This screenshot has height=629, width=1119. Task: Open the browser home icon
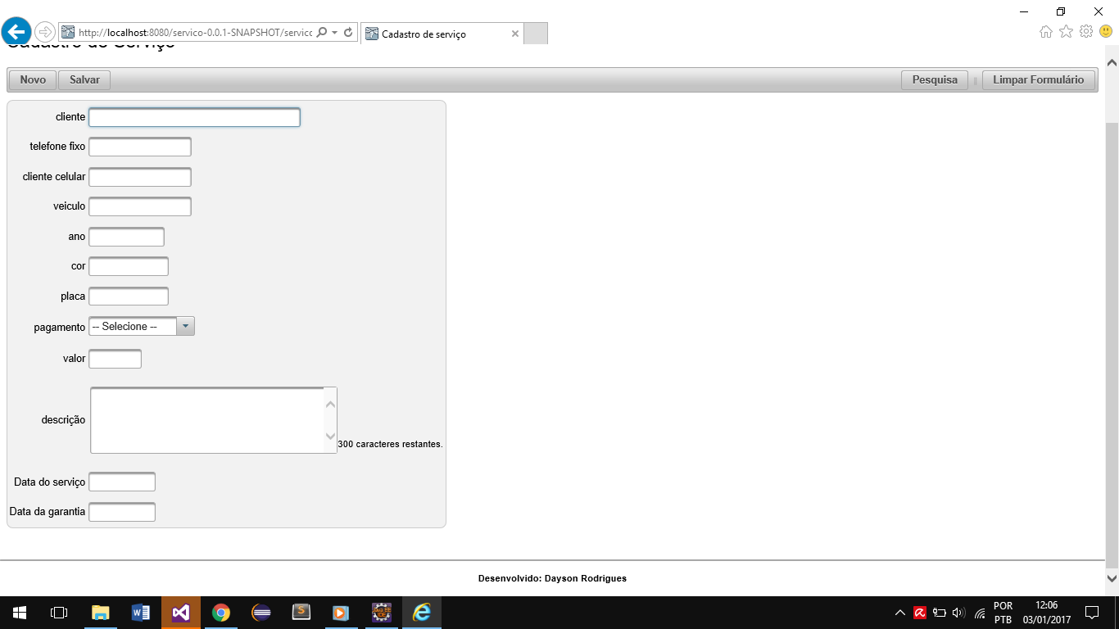(x=1046, y=32)
